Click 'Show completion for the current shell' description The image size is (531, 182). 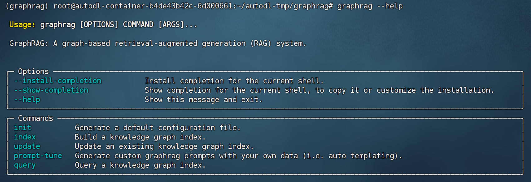tap(319, 90)
